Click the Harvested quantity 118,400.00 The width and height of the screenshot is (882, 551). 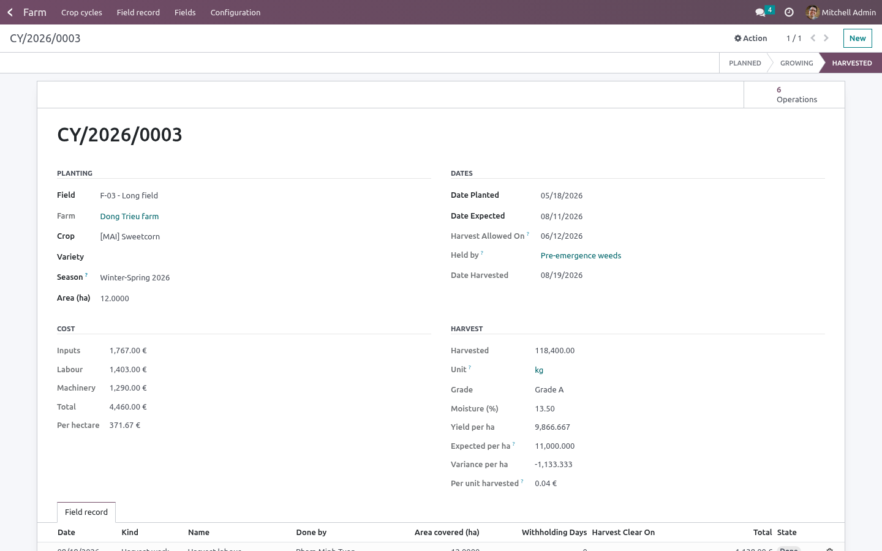[x=555, y=351]
